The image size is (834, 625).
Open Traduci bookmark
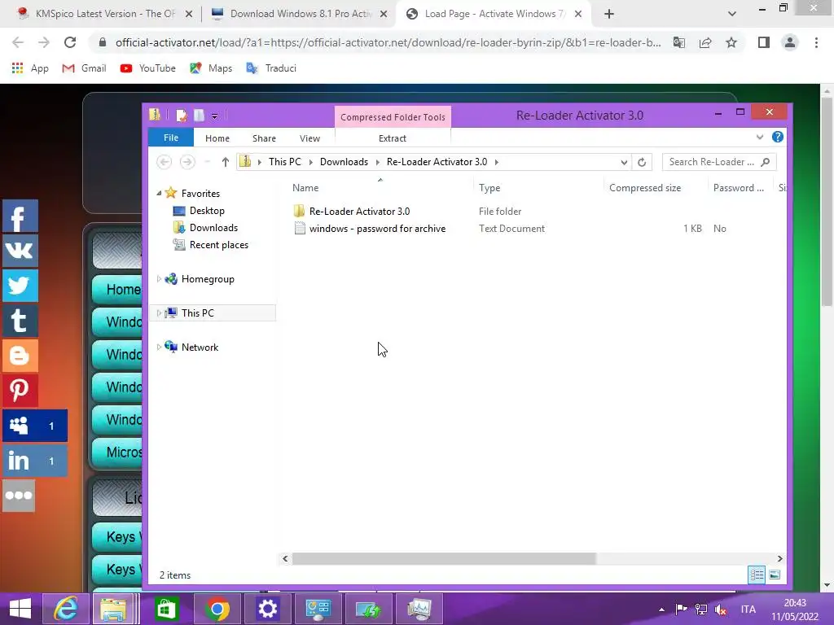pos(271,68)
